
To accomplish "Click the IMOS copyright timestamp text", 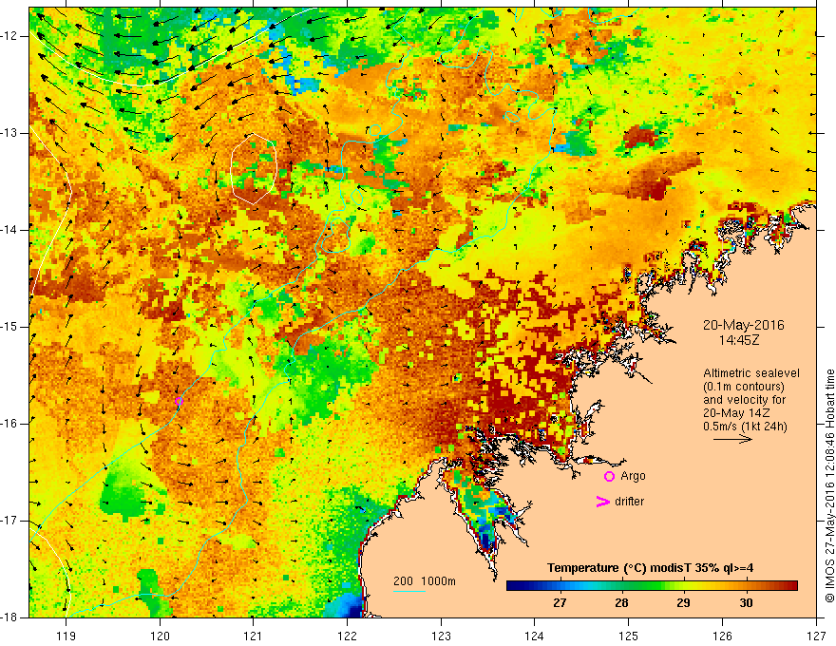I will coord(829,485).
